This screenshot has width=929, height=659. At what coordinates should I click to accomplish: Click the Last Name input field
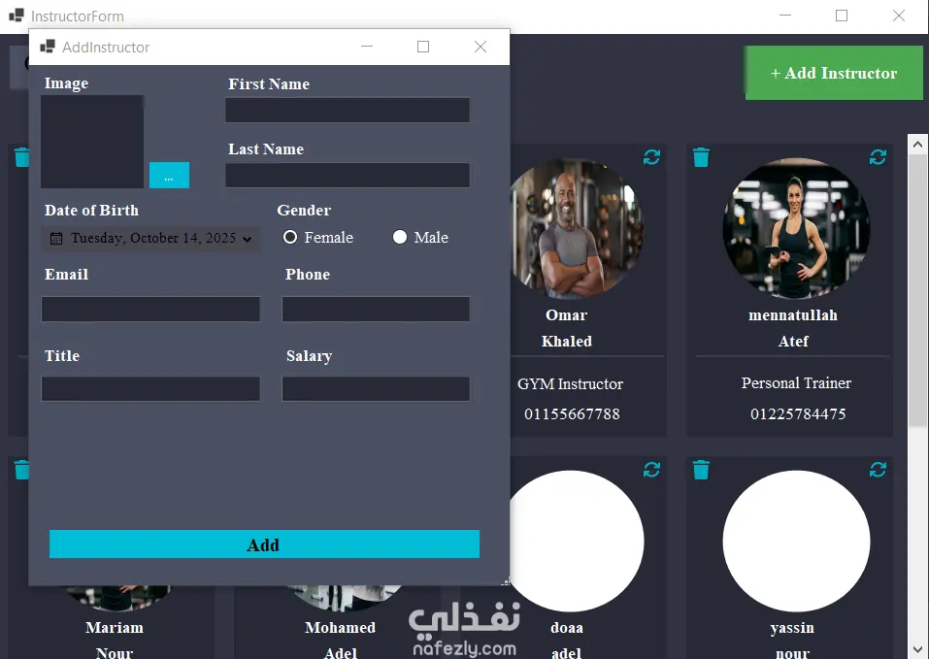point(348,176)
